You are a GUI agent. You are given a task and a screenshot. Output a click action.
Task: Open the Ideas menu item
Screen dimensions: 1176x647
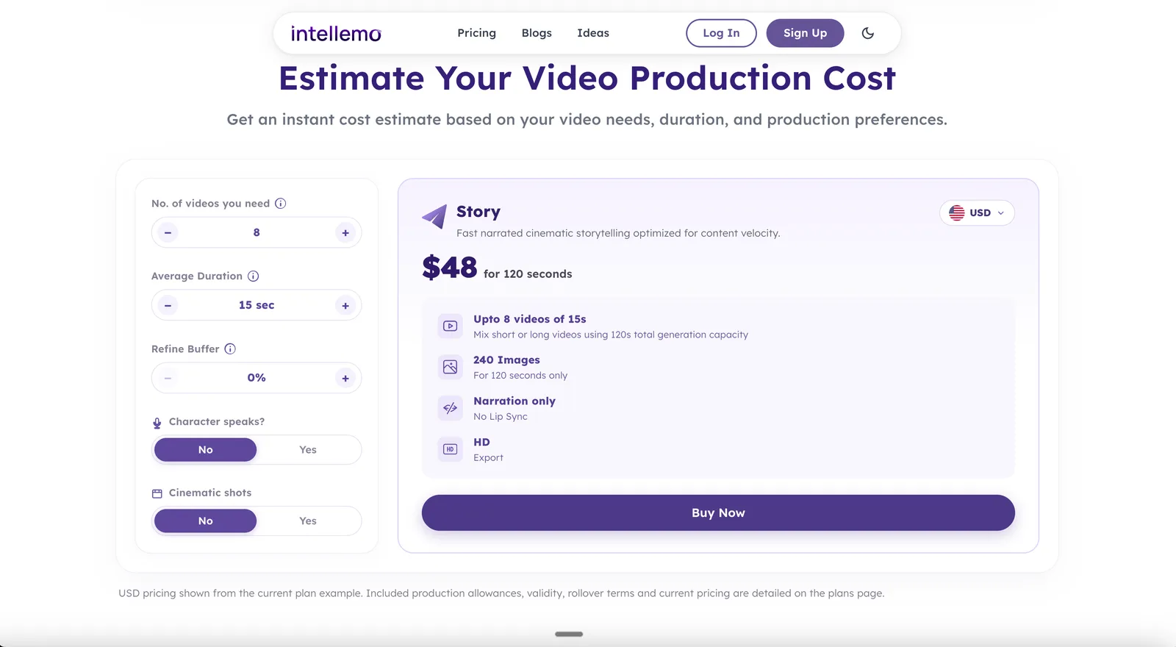[x=593, y=33]
